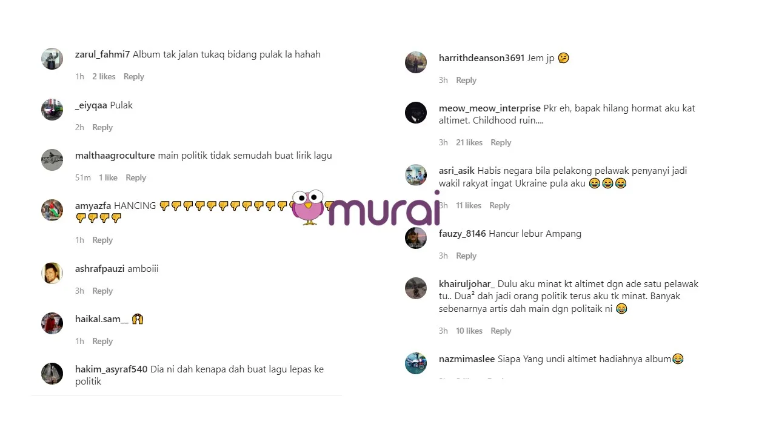Open ashrafpauzi's profile photo

(x=52, y=273)
